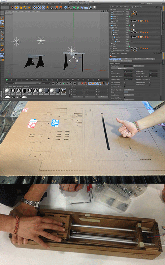The image size is (165, 265).
Task: Toggle visibility dots of Null.1
Action: [x=129, y=49]
